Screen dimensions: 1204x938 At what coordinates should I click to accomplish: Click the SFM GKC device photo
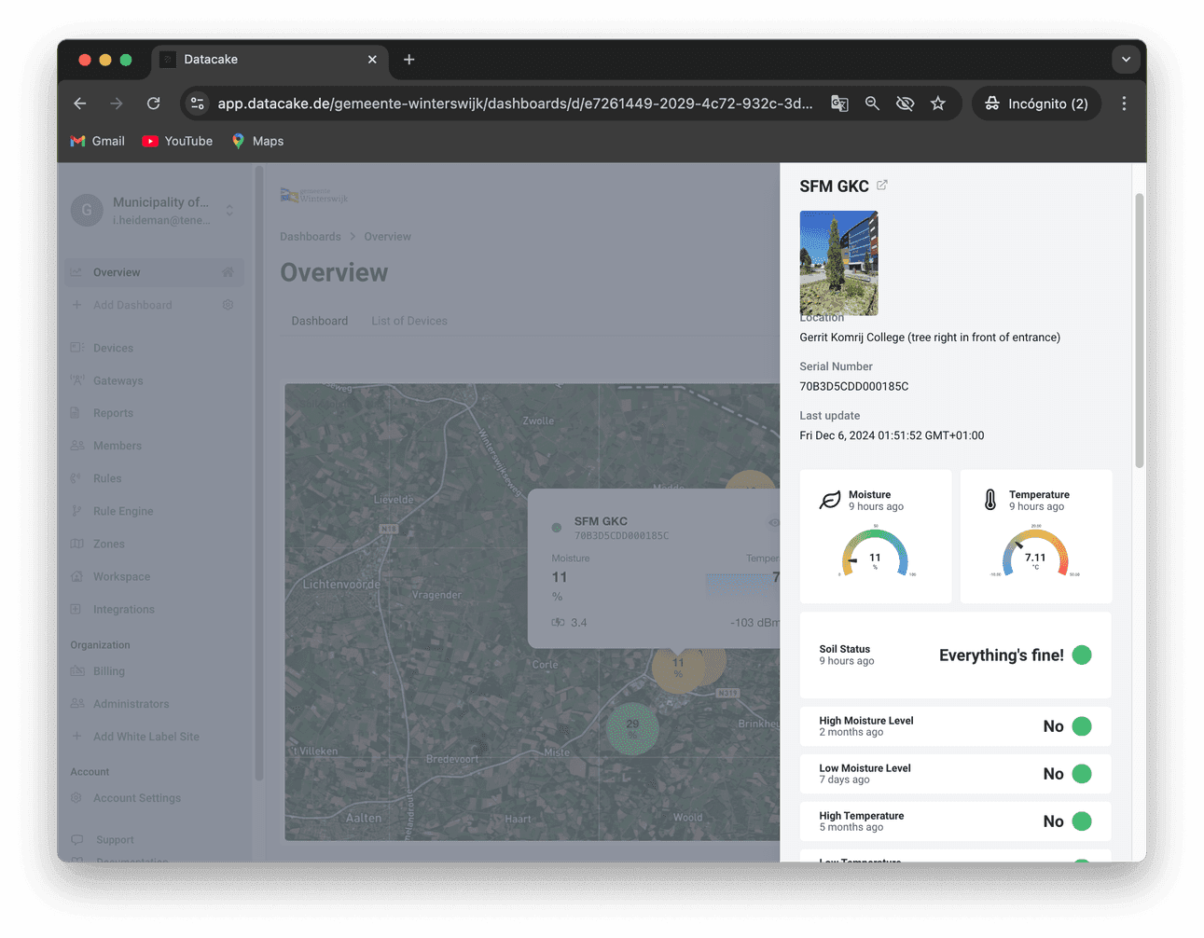838,263
